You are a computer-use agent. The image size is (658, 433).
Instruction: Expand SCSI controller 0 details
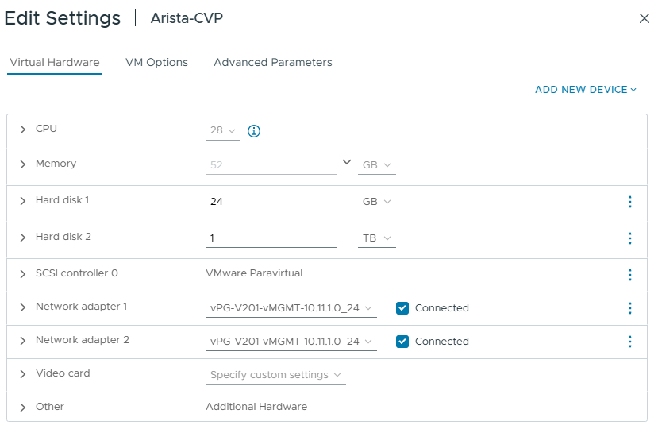tap(23, 274)
